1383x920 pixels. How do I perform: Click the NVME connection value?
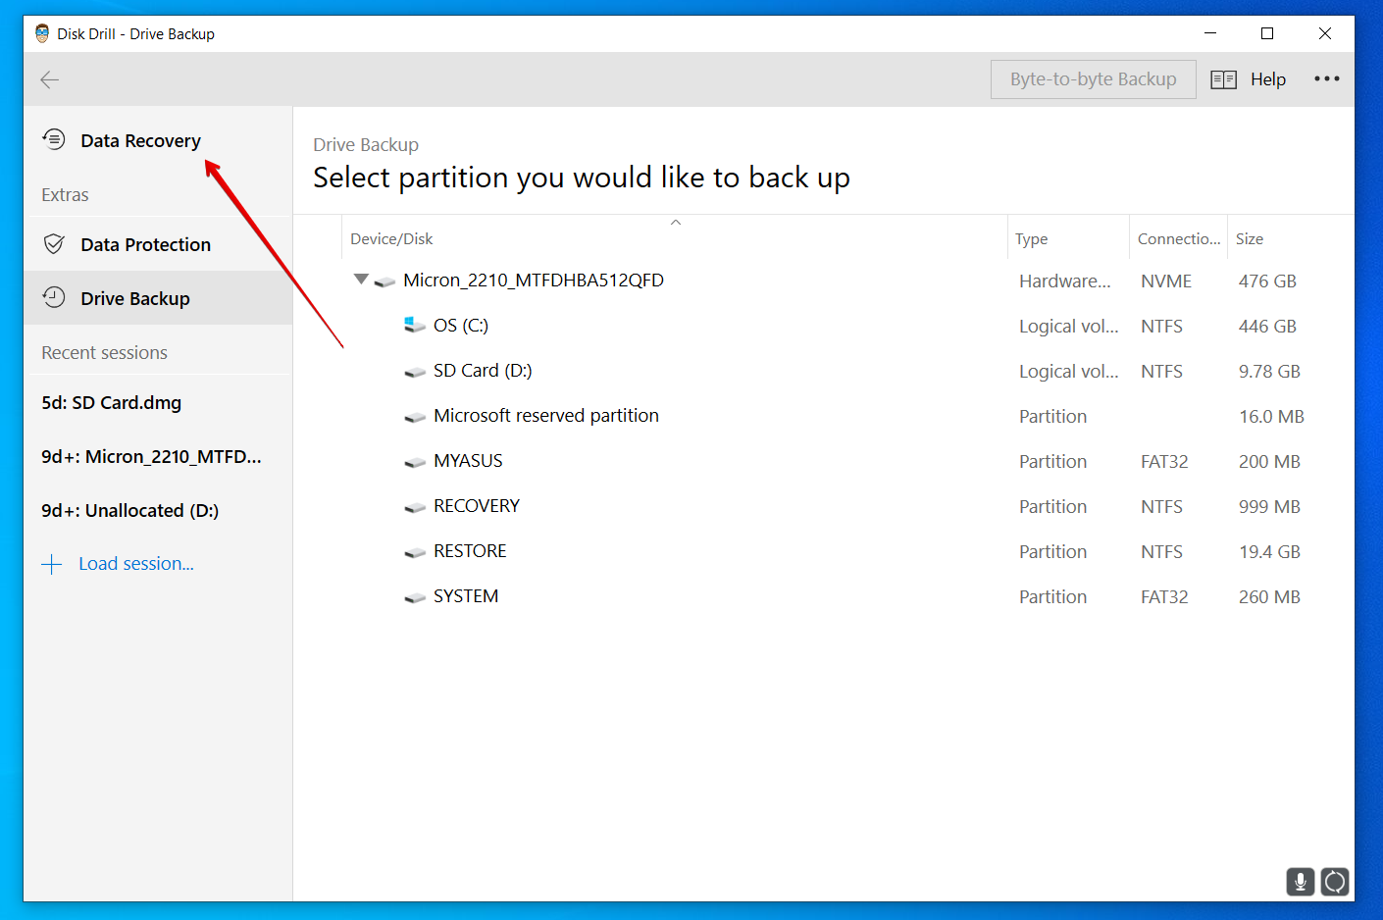pyautogui.click(x=1166, y=281)
